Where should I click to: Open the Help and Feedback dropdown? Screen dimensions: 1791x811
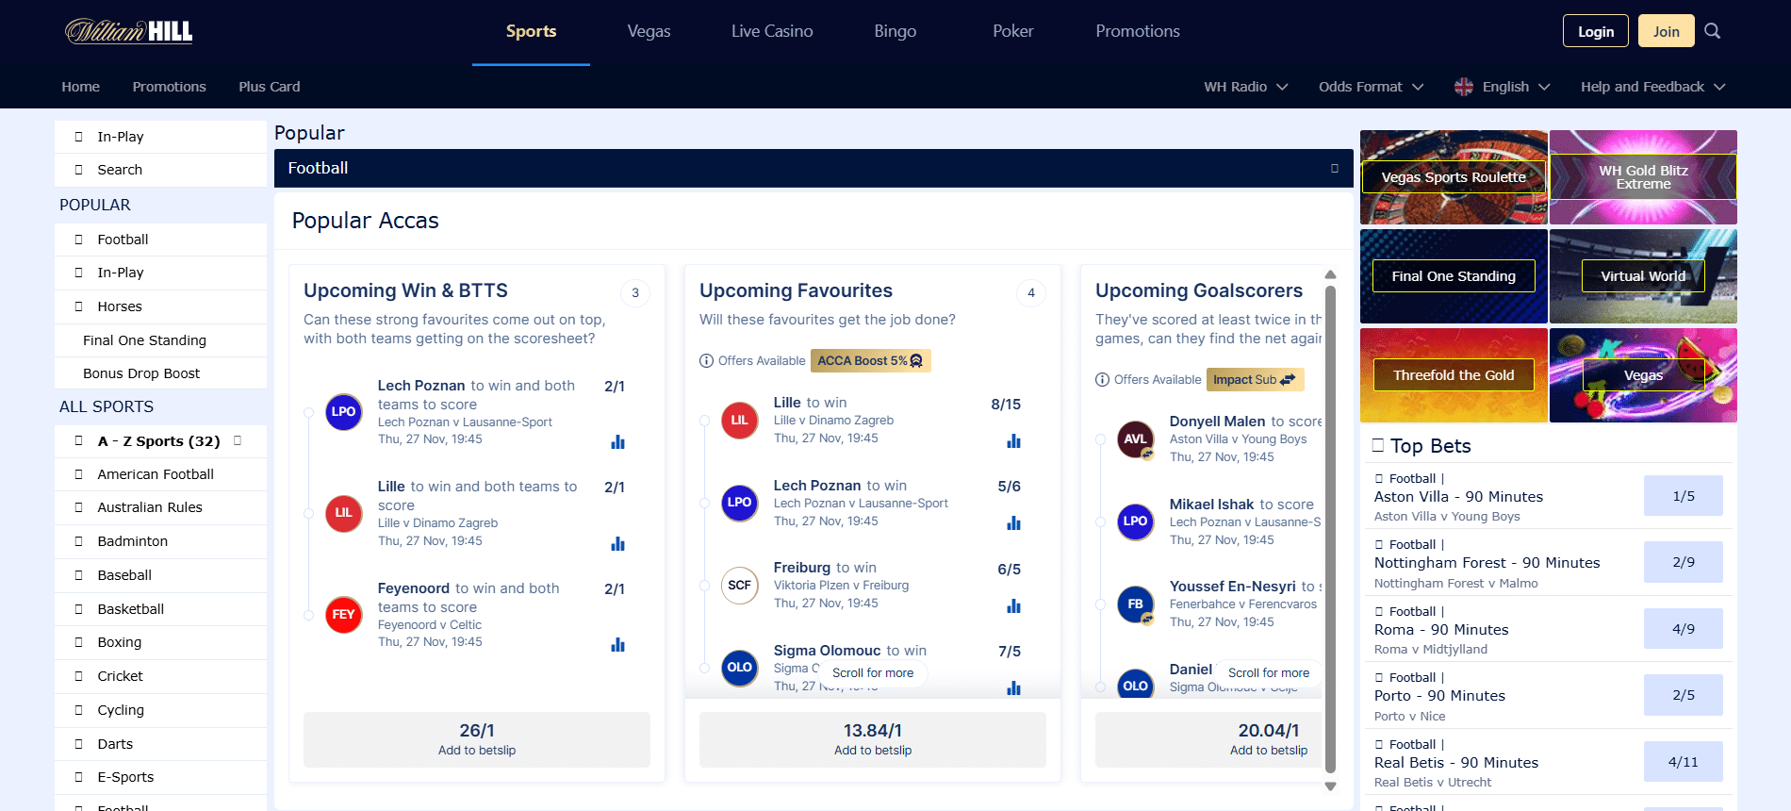click(x=1652, y=87)
